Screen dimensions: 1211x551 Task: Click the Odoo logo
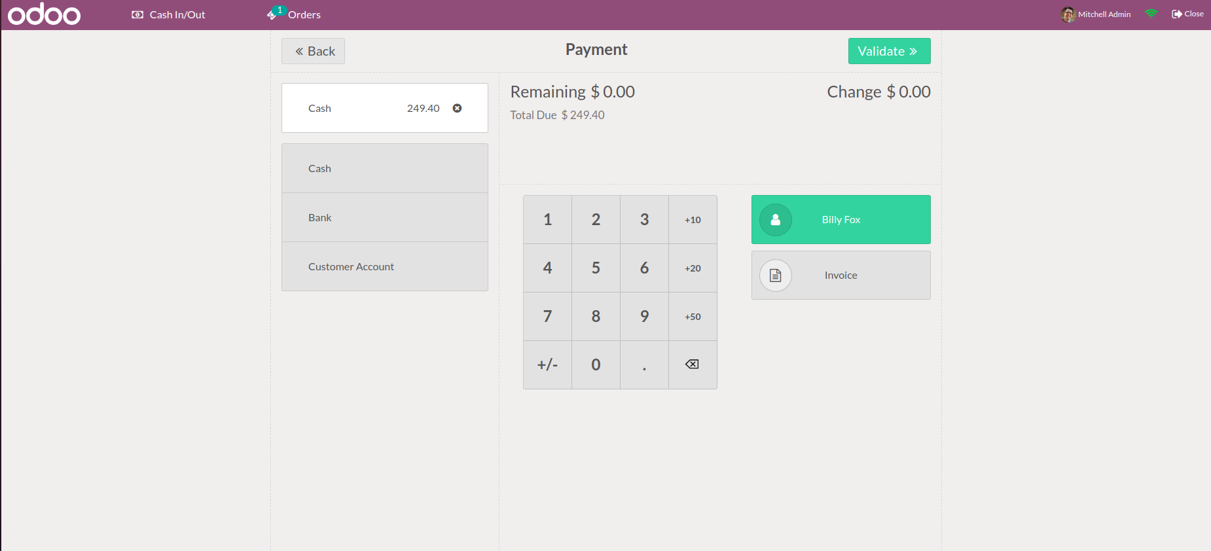[x=45, y=14]
